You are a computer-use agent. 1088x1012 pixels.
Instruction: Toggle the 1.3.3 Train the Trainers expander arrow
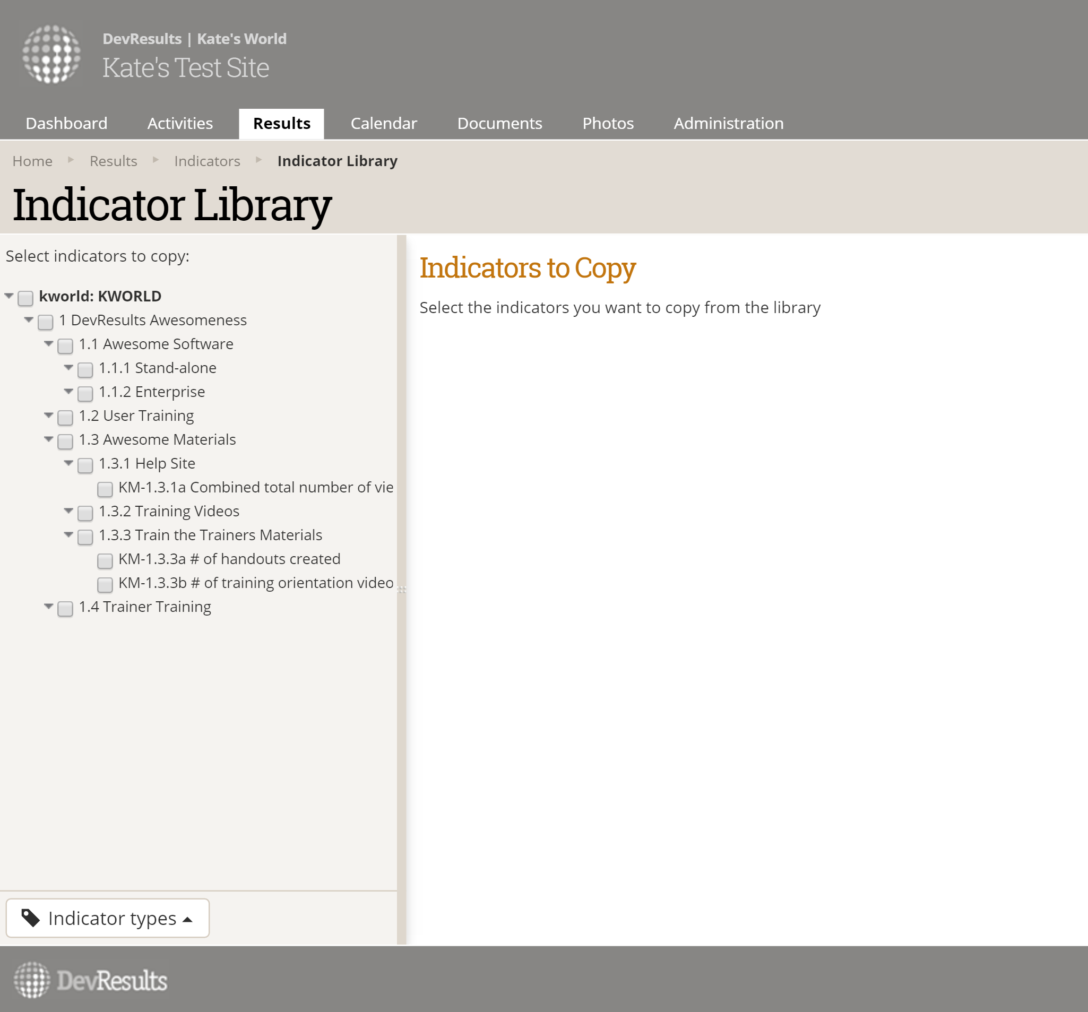coord(68,534)
